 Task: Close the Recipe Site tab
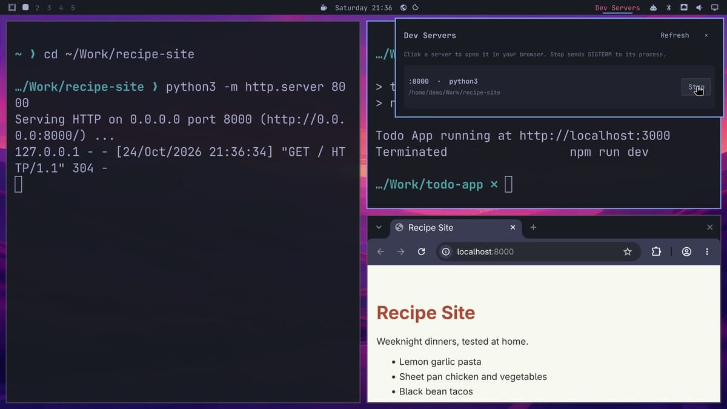(513, 227)
